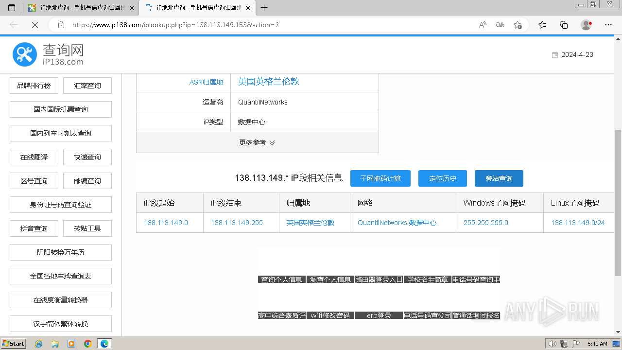Open 阴阳转换万年历 link
Viewport: 622px width, 350px height.
pyautogui.click(x=61, y=252)
